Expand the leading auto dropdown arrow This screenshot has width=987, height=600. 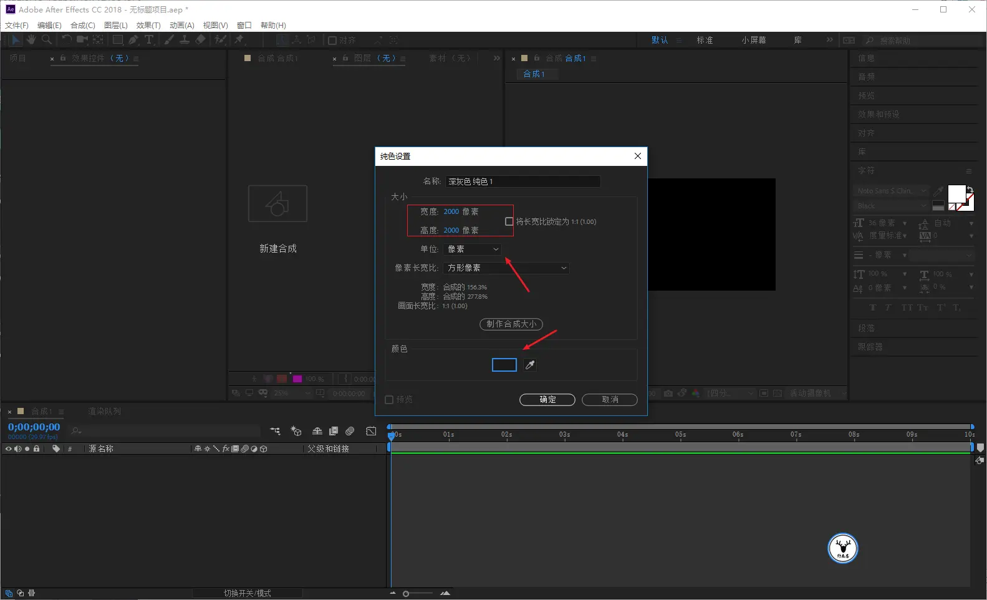coord(971,223)
